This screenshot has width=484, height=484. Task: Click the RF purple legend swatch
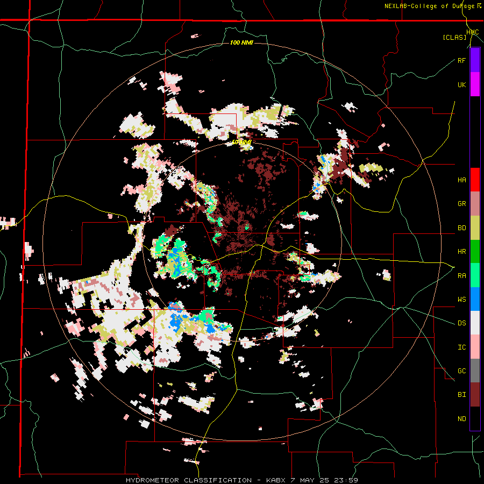click(x=475, y=60)
